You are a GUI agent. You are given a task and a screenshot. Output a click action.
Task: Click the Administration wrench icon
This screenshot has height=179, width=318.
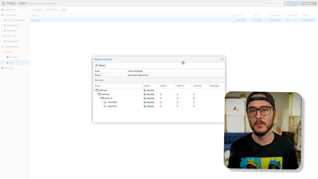click(x=2, y=46)
